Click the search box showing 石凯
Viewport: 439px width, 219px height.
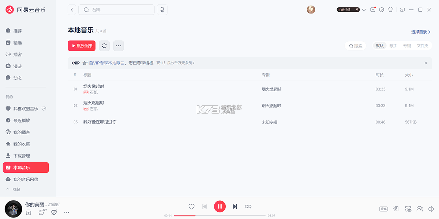click(x=116, y=10)
